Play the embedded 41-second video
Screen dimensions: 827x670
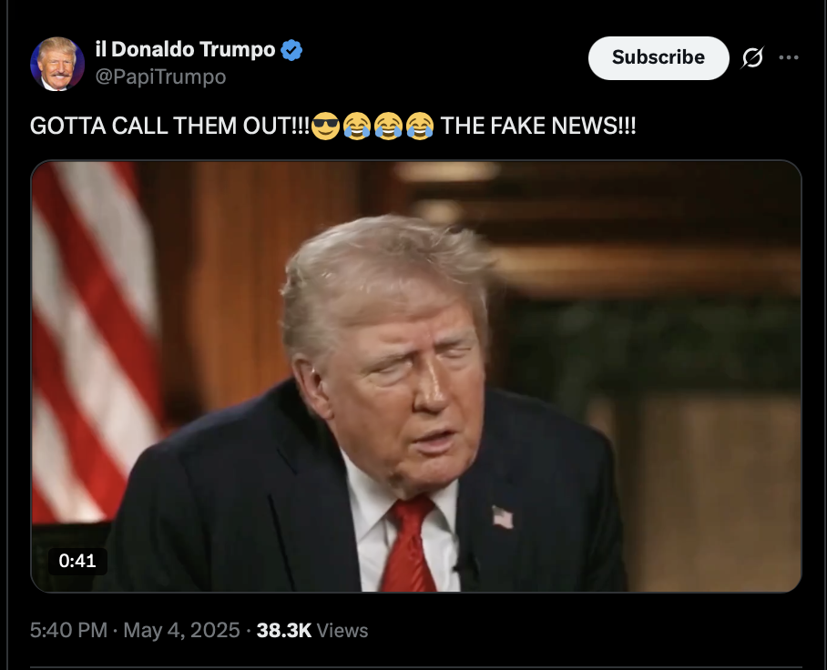click(416, 376)
